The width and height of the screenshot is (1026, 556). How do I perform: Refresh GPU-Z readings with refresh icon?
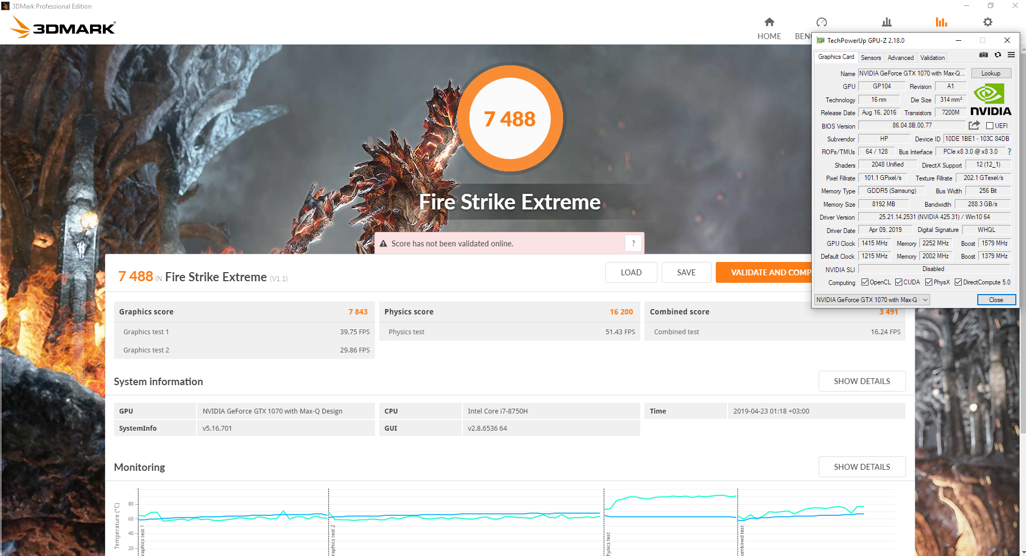(x=998, y=55)
